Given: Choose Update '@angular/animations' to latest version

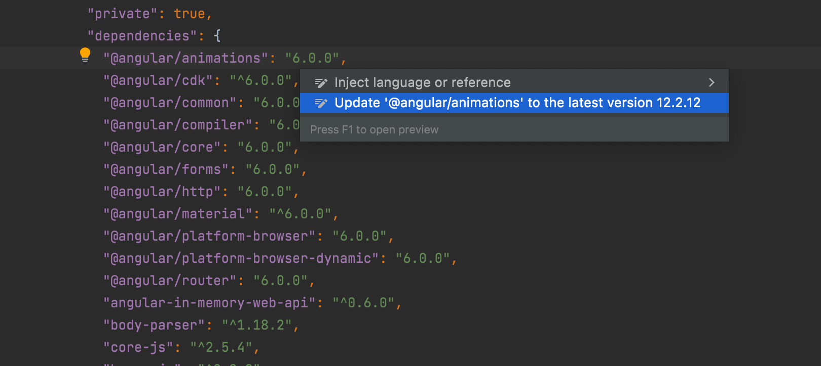Looking at the screenshot, I should pyautogui.click(x=517, y=103).
